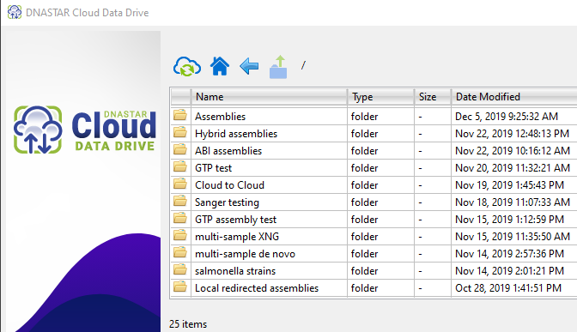Click the multi-sample XNG folder icon
577x332 pixels.
[180, 235]
